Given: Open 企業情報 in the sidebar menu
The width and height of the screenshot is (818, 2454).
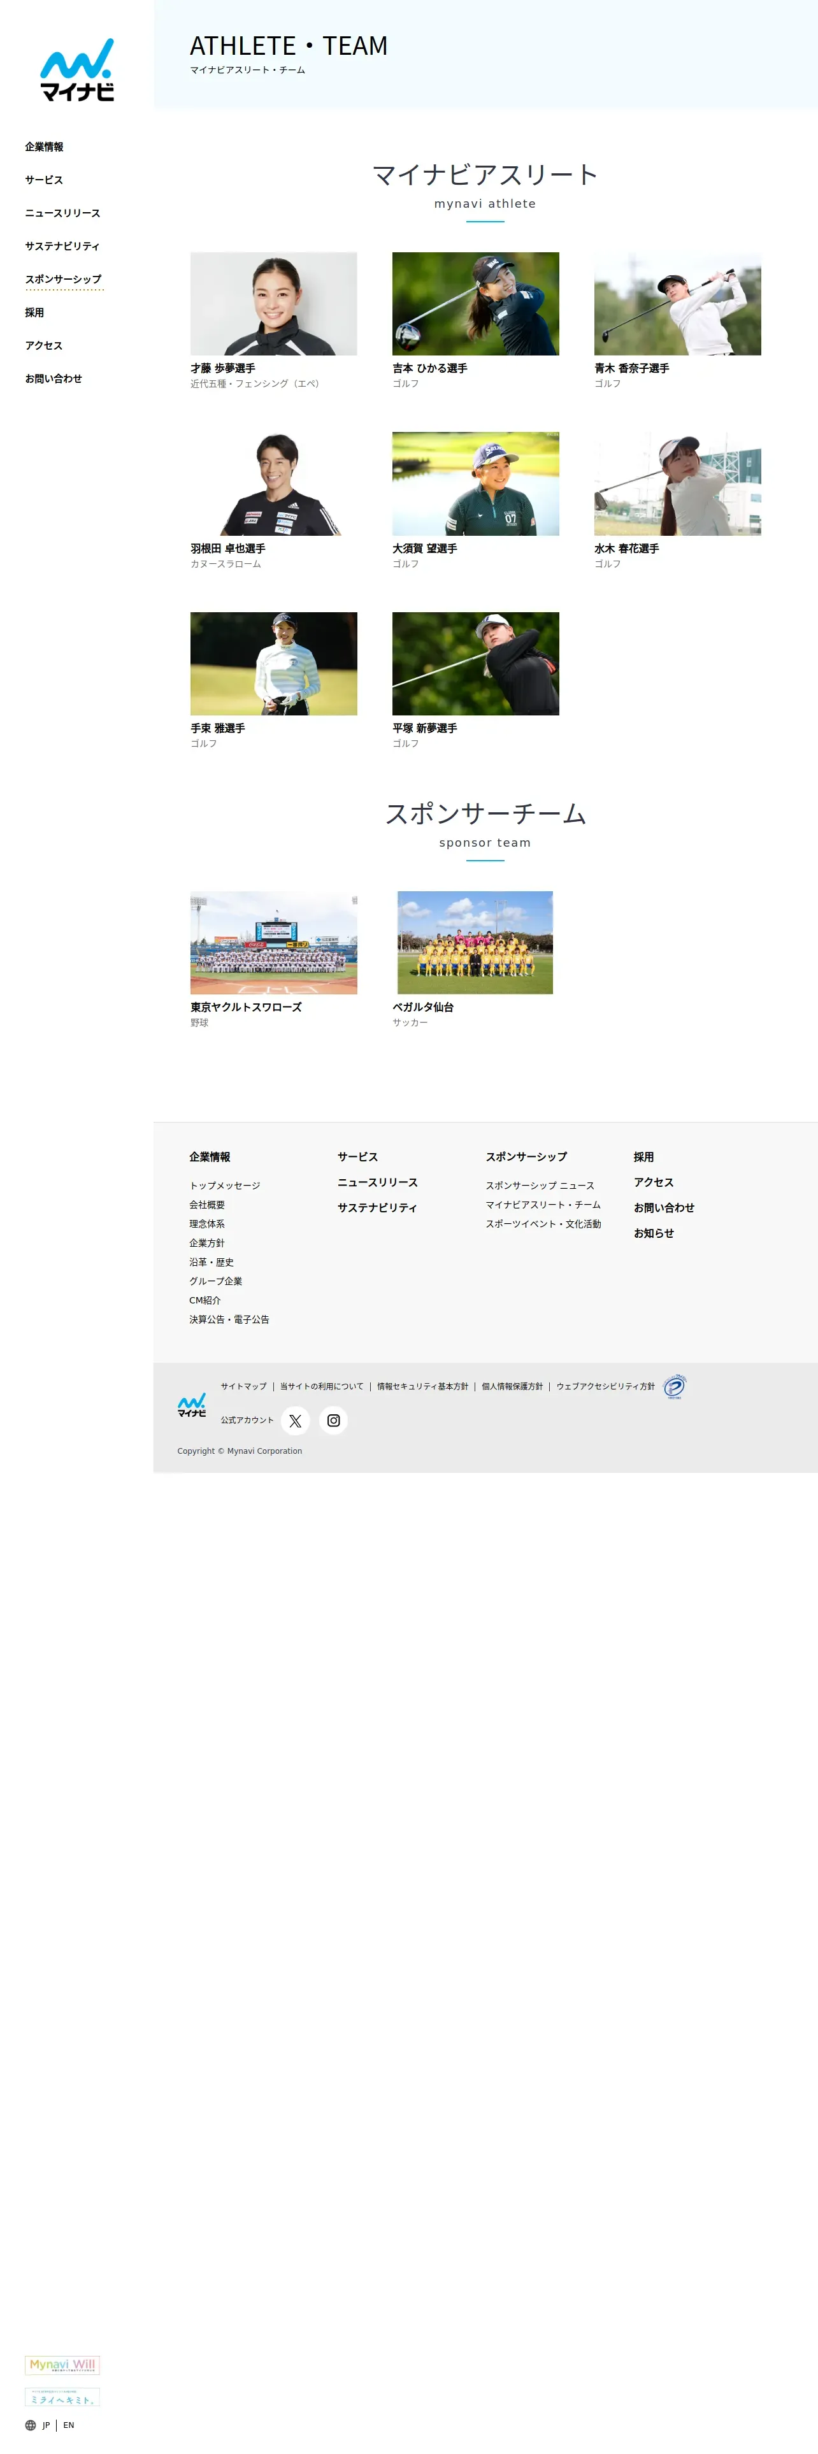Looking at the screenshot, I should pyautogui.click(x=44, y=147).
